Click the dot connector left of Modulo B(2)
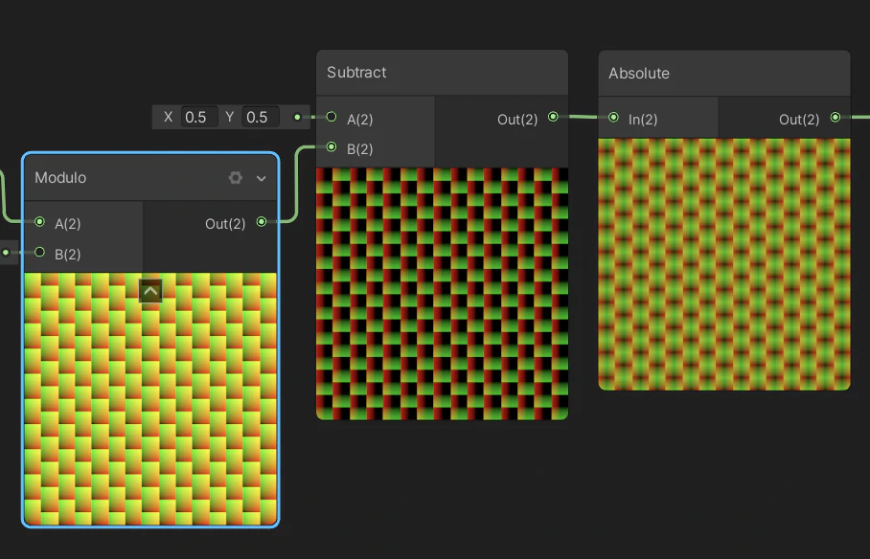870x559 pixels. 6,253
